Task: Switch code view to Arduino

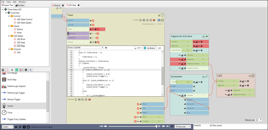Action: 149,48
